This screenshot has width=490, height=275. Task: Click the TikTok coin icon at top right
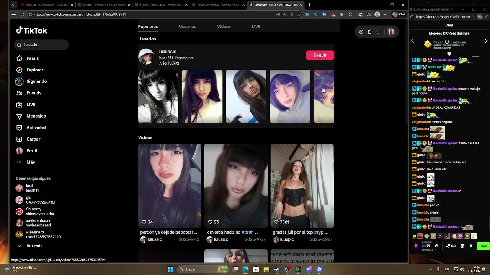361,32
